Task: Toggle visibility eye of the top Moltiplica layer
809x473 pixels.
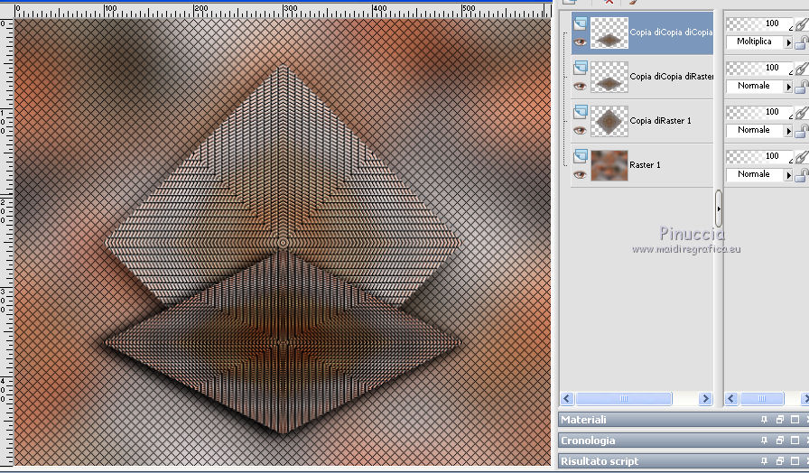Action: coord(580,42)
